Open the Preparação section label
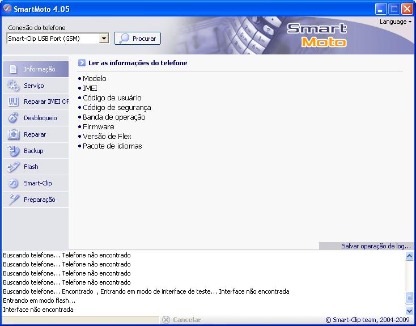 click(40, 200)
